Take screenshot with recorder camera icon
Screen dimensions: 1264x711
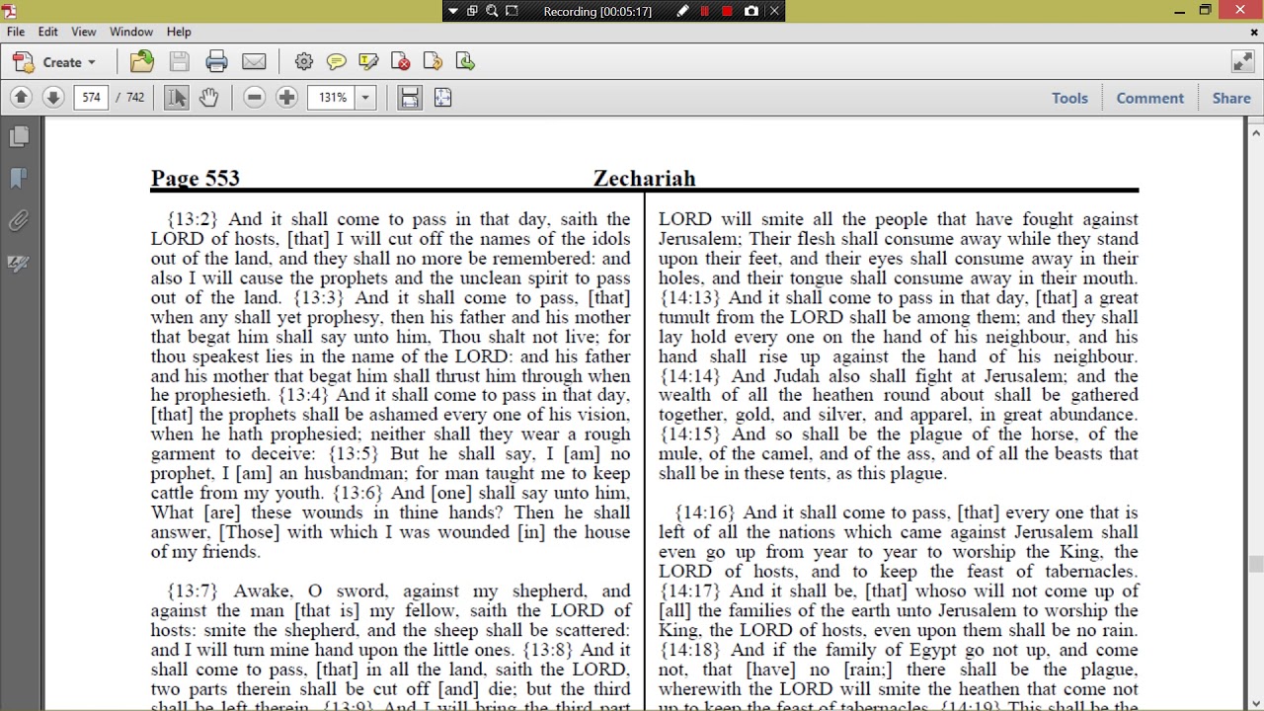(751, 11)
